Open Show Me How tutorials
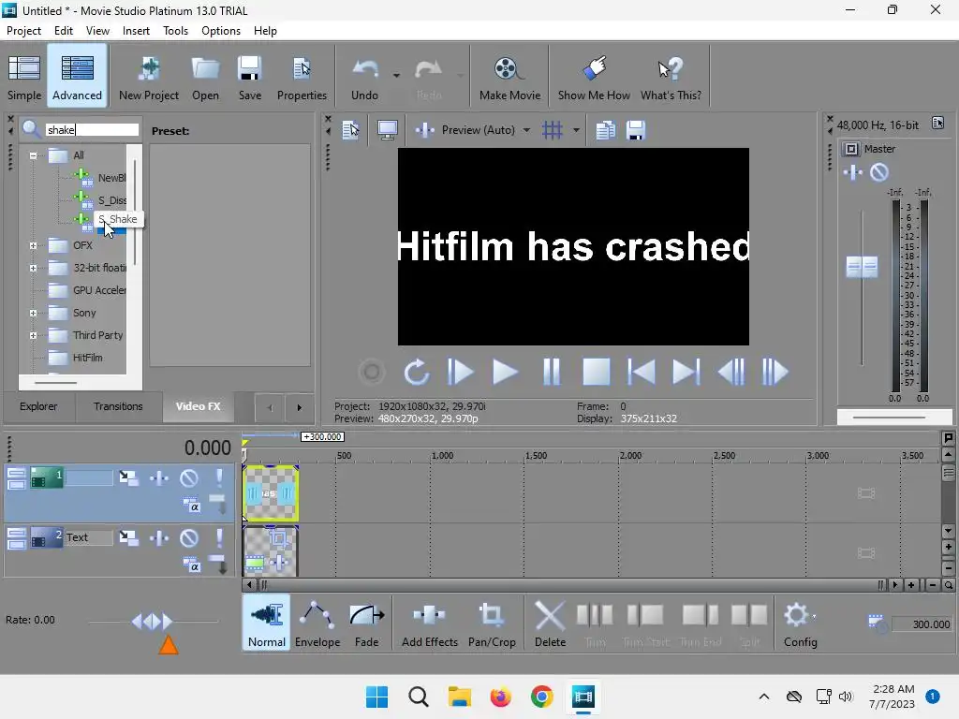Screen dimensions: 959x719 (594, 77)
